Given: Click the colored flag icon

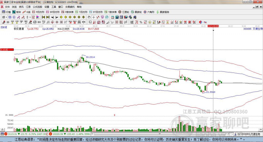Looking at the screenshot, I should coord(38,17).
